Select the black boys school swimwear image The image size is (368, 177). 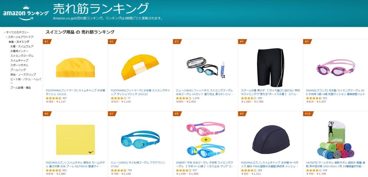pyautogui.click(x=271, y=68)
